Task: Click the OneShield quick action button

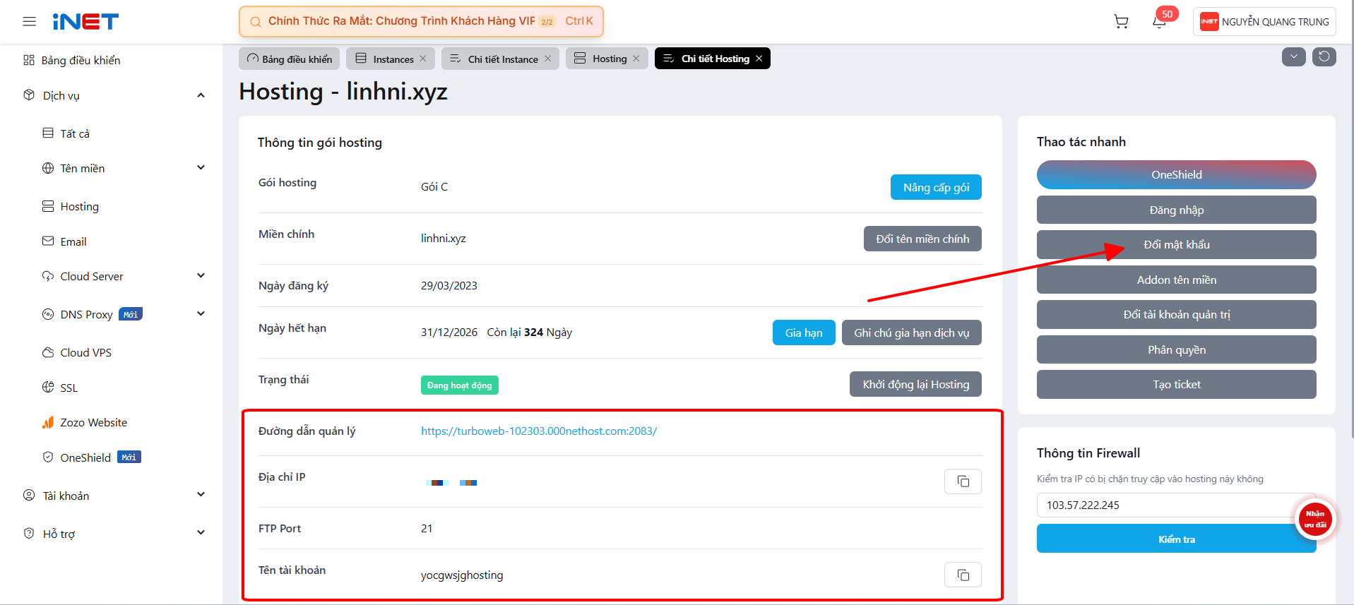Action: pos(1177,174)
